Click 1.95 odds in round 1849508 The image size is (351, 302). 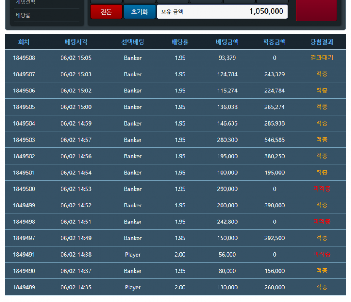click(180, 58)
